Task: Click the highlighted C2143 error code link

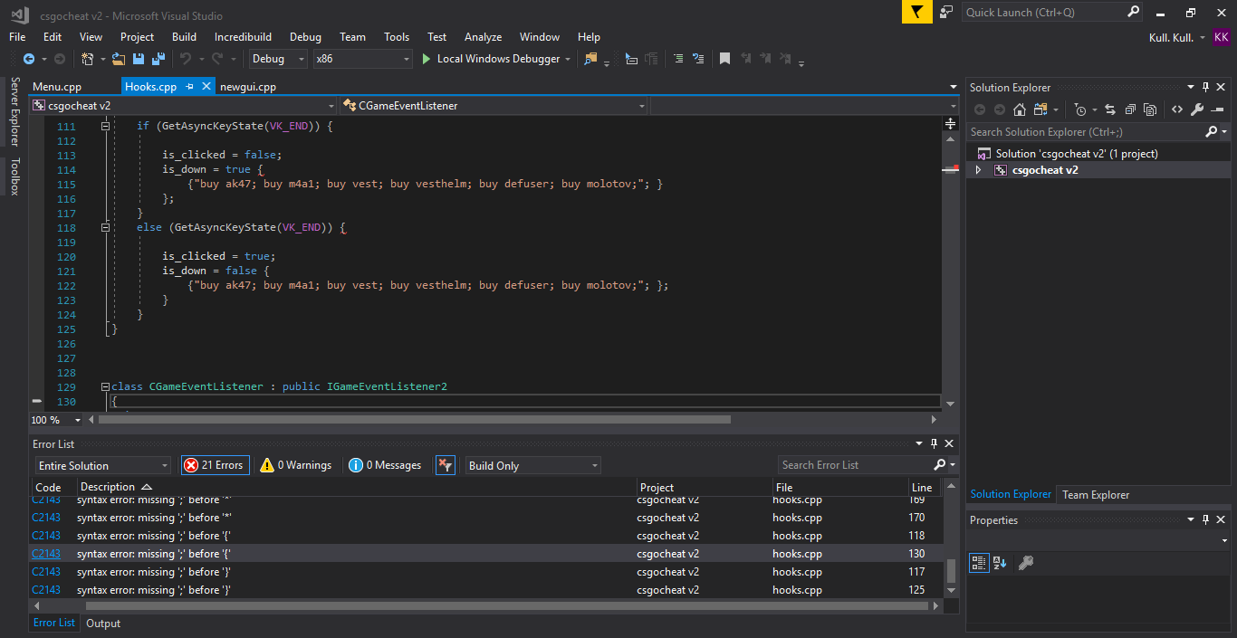Action: point(46,554)
